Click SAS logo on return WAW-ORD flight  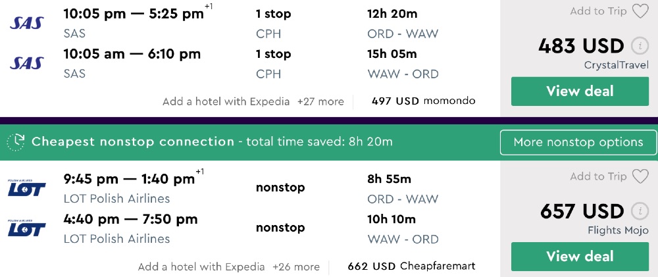pos(27,63)
